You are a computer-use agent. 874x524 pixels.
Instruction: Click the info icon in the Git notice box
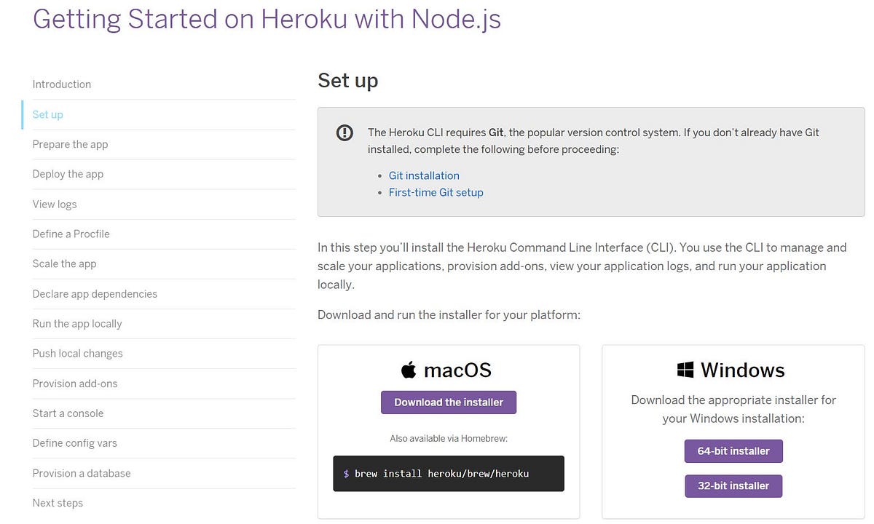(x=345, y=132)
